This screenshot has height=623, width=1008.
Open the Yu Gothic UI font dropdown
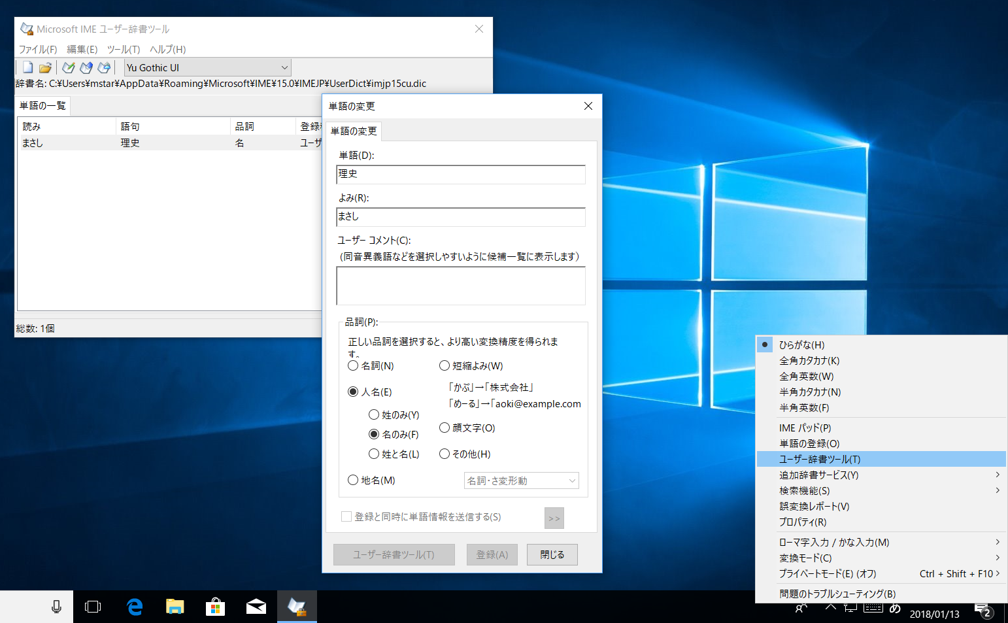(x=283, y=67)
